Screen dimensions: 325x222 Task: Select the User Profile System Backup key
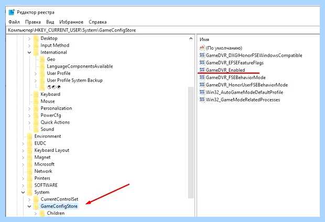(x=74, y=80)
